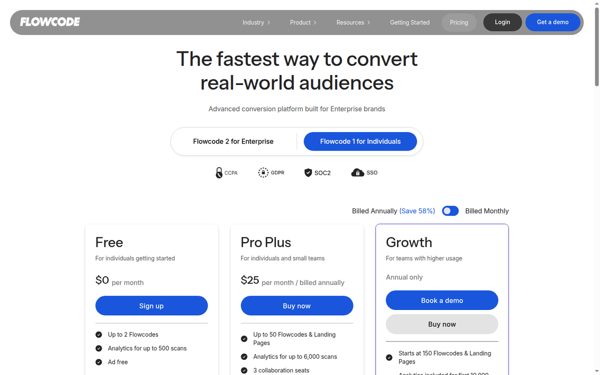Click checkmark beside Analytics for up to 6,000 scans
The width and height of the screenshot is (600, 375).
pyautogui.click(x=244, y=356)
